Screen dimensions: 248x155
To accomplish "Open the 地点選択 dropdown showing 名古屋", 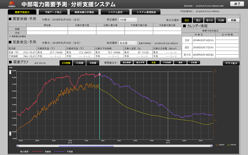I will pyautogui.click(x=128, y=43).
